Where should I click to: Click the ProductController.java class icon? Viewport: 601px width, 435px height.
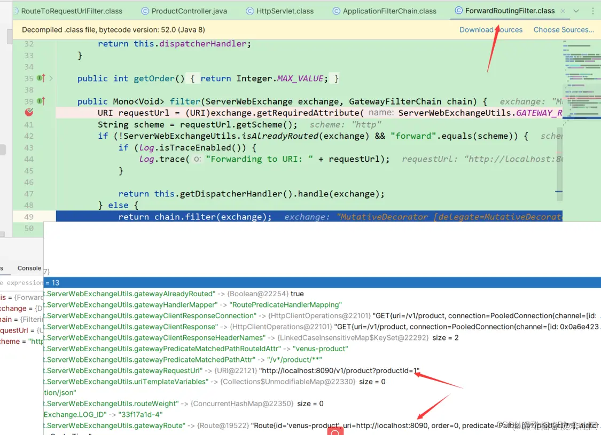(x=145, y=11)
